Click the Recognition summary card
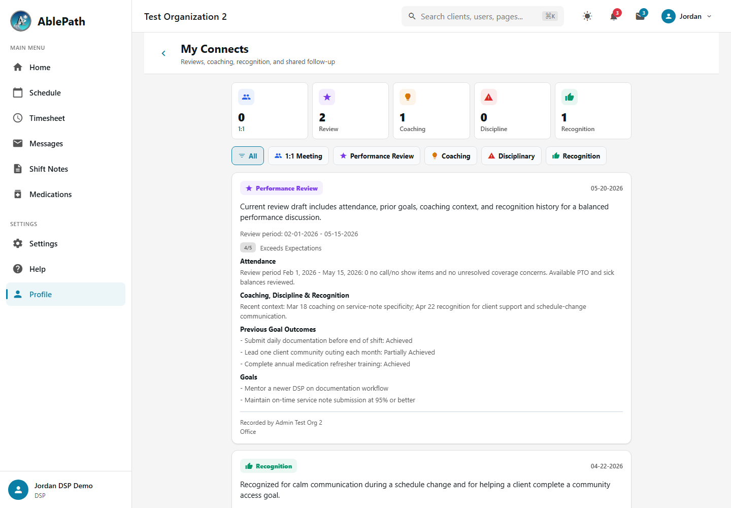 [593, 111]
